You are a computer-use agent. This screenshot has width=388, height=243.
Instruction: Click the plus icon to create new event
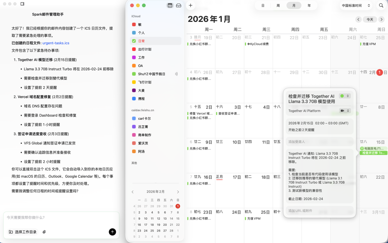190,5
